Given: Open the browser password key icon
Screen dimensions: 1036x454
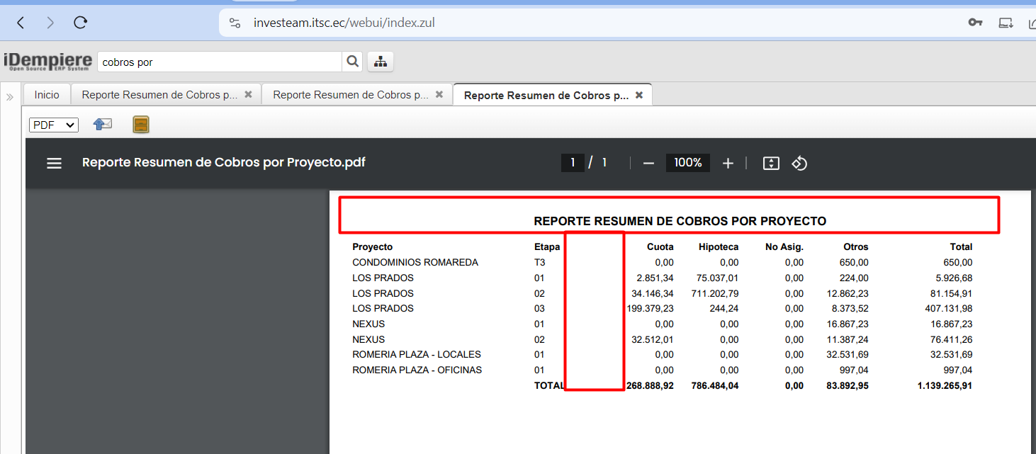Looking at the screenshot, I should point(975,23).
